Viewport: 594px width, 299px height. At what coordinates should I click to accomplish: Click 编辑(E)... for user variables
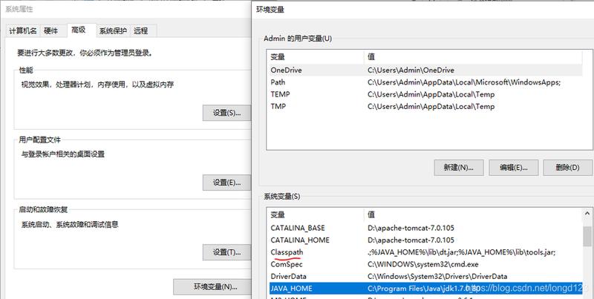513,167
